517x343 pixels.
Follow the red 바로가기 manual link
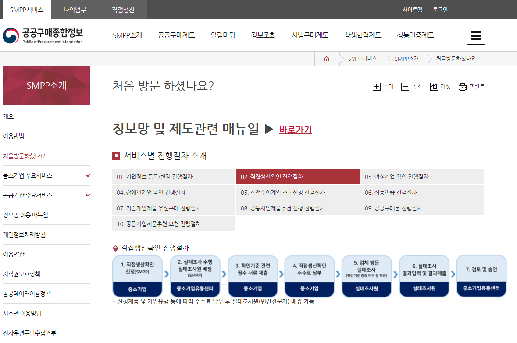click(x=296, y=129)
